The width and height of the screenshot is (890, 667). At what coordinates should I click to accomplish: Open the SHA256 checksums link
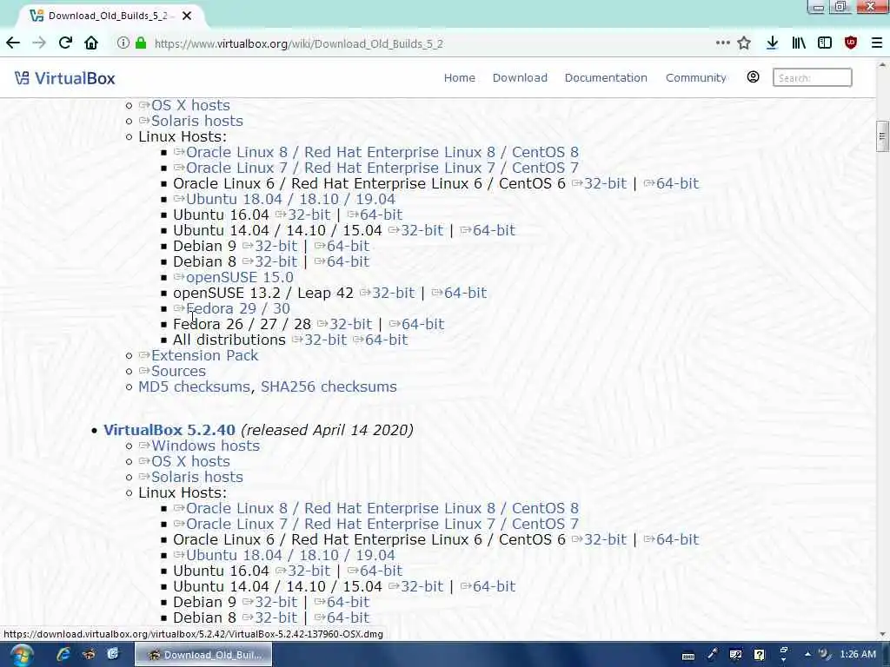pyautogui.click(x=329, y=386)
